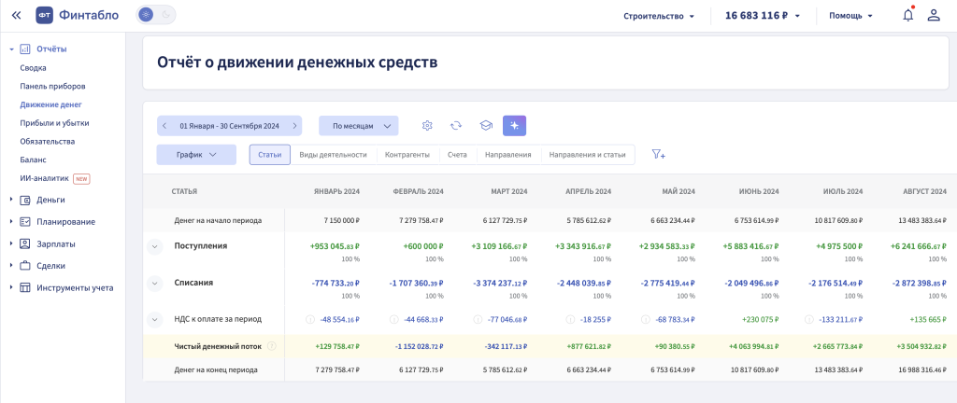Image resolution: width=957 pixels, height=403 pixels.
Task: Click info icon next to -68 783.34 ₽
Action: [x=646, y=319]
